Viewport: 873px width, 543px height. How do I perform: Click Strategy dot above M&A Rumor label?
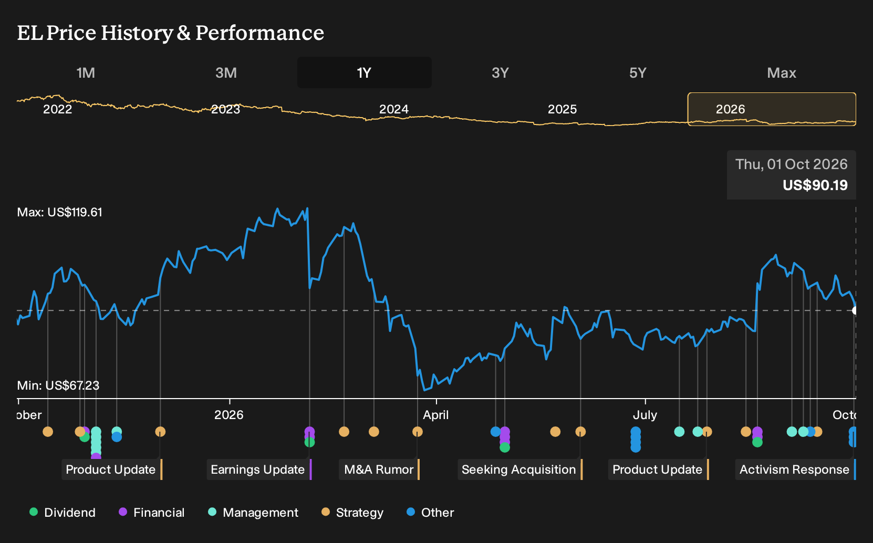pyautogui.click(x=418, y=432)
